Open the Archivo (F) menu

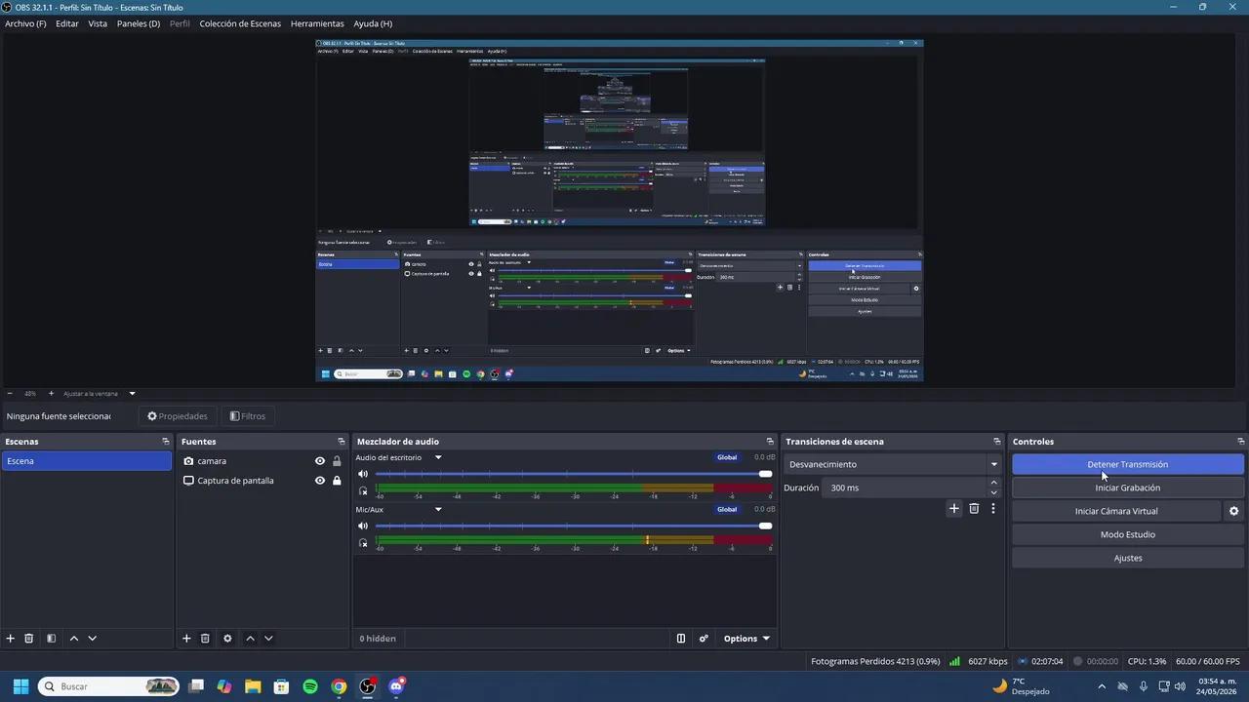[25, 23]
